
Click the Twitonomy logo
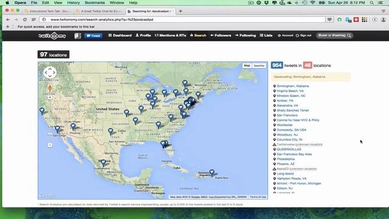click(x=52, y=36)
